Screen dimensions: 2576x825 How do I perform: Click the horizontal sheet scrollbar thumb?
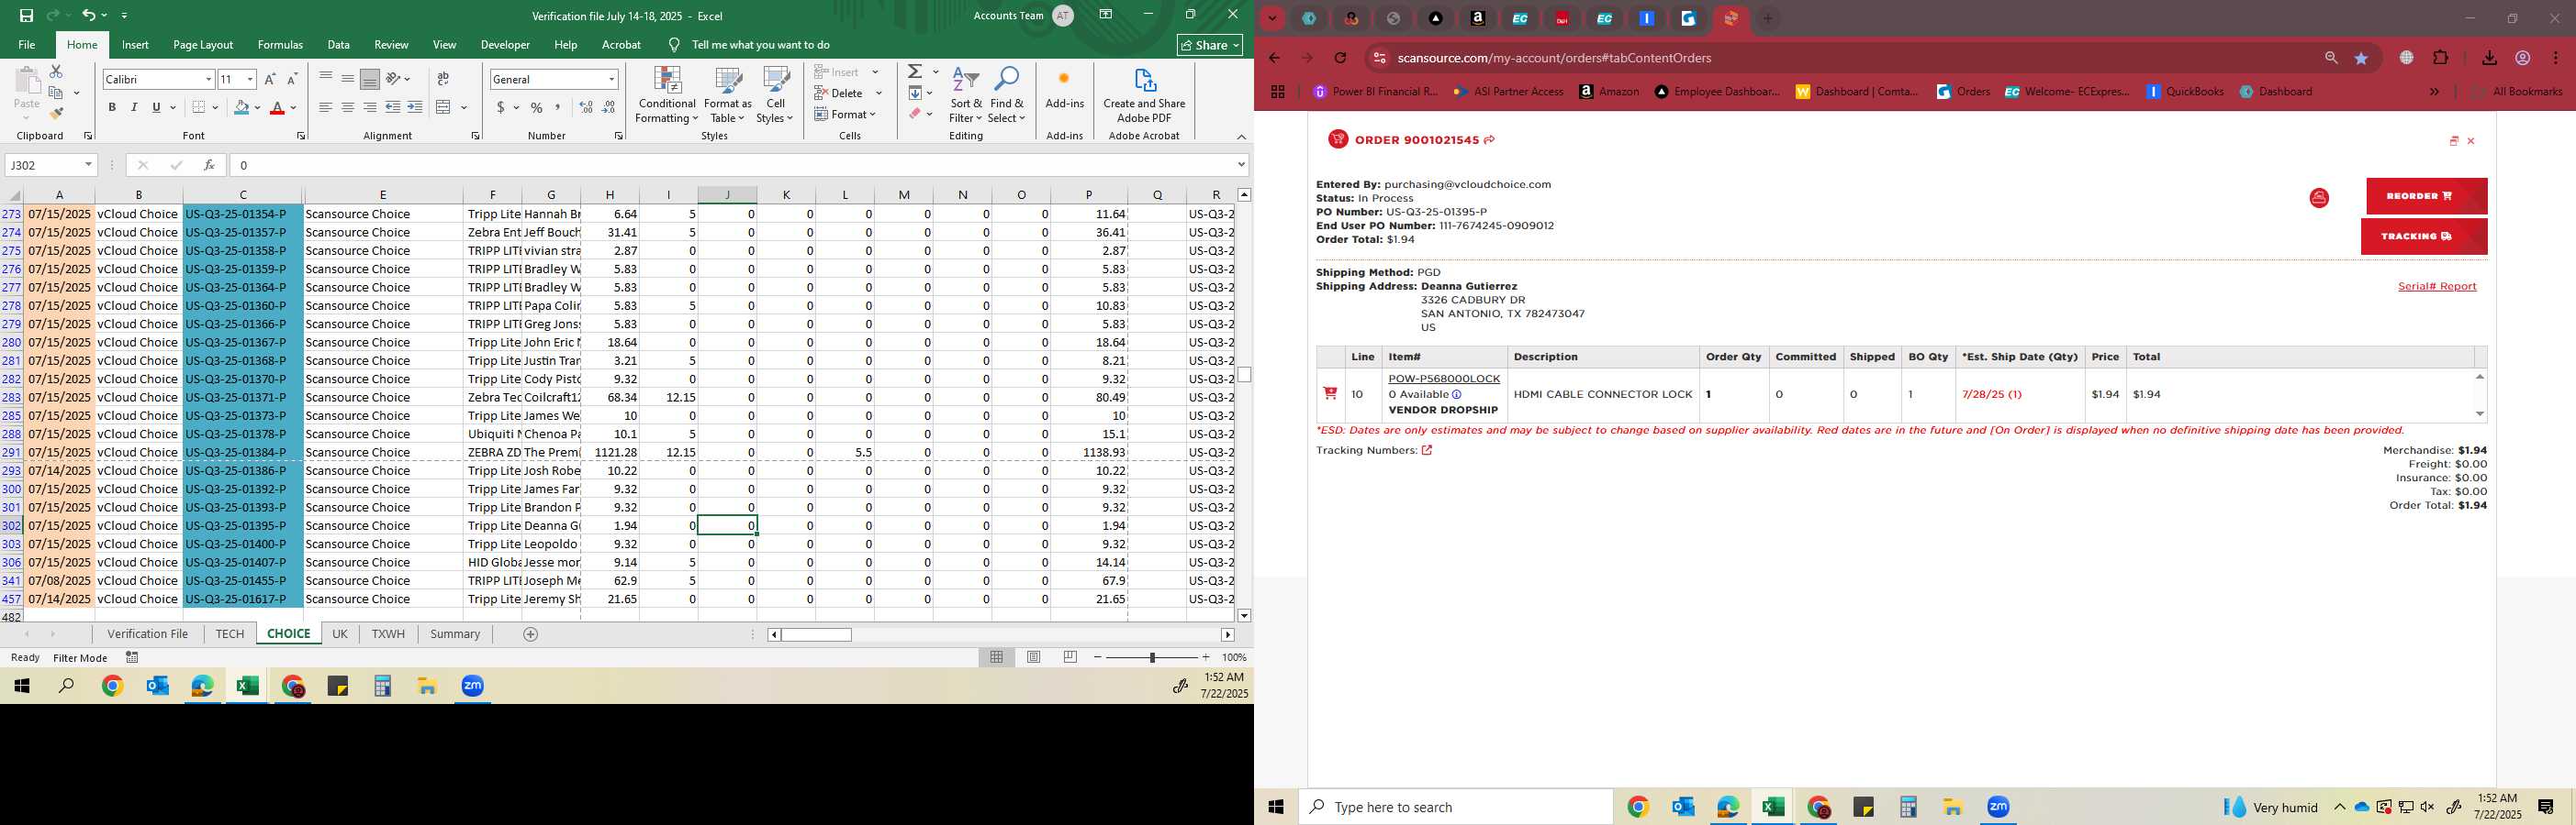click(x=816, y=635)
